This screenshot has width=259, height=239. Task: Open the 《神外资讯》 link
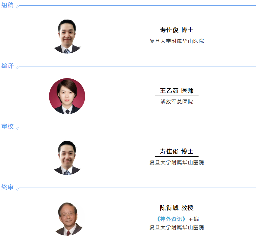point(171,219)
